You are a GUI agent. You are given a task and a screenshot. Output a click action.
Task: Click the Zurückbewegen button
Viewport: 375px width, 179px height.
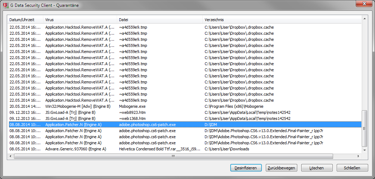click(282, 168)
